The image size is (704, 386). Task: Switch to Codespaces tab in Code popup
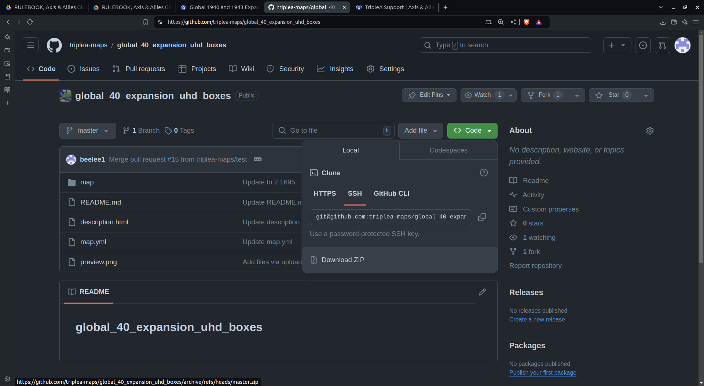pos(448,150)
